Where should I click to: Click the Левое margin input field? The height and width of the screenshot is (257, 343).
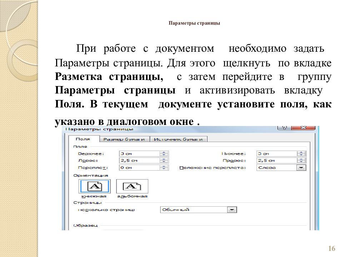point(140,161)
